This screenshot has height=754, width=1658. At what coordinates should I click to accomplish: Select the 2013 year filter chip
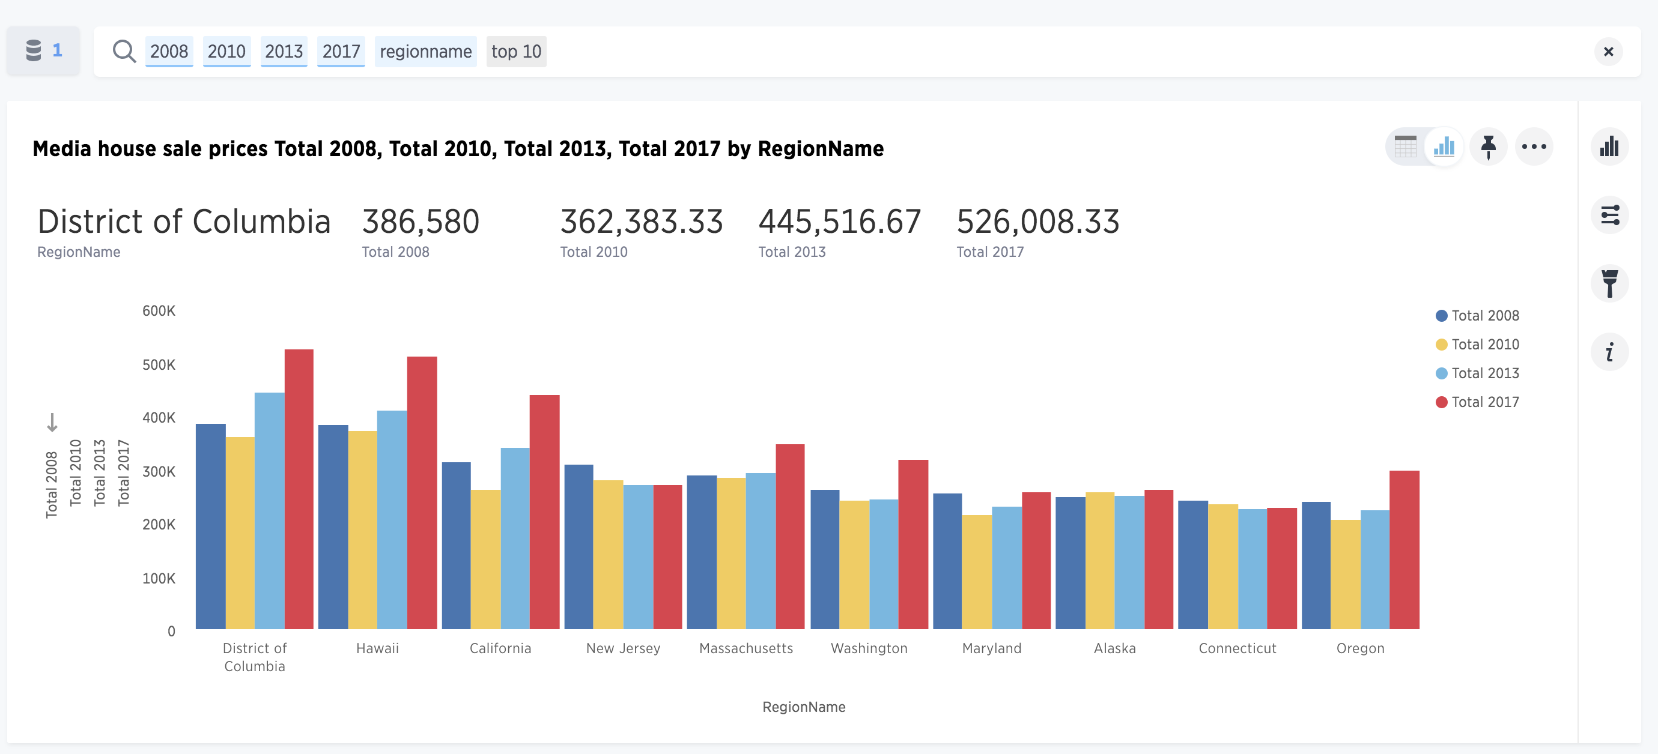click(x=281, y=50)
